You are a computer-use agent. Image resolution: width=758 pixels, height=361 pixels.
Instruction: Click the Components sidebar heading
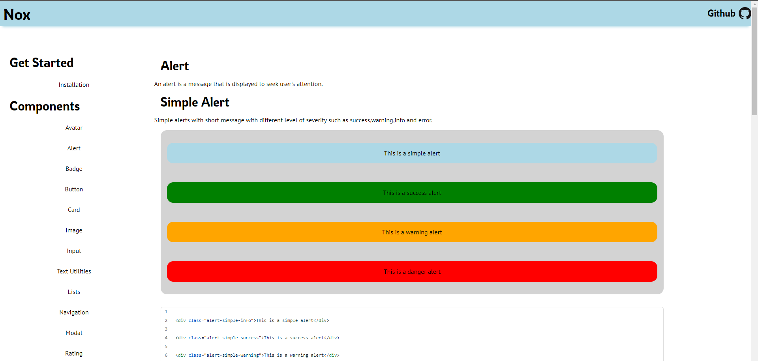tap(45, 106)
